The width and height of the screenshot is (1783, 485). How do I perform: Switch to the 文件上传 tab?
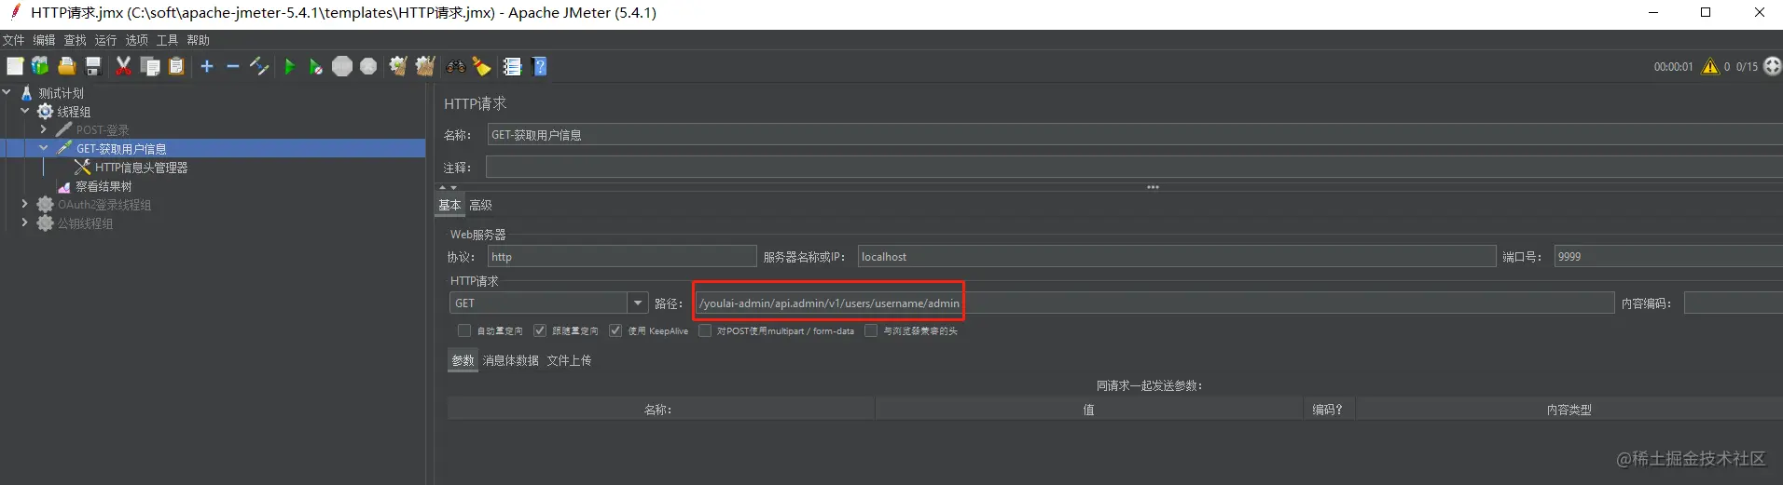pos(569,360)
